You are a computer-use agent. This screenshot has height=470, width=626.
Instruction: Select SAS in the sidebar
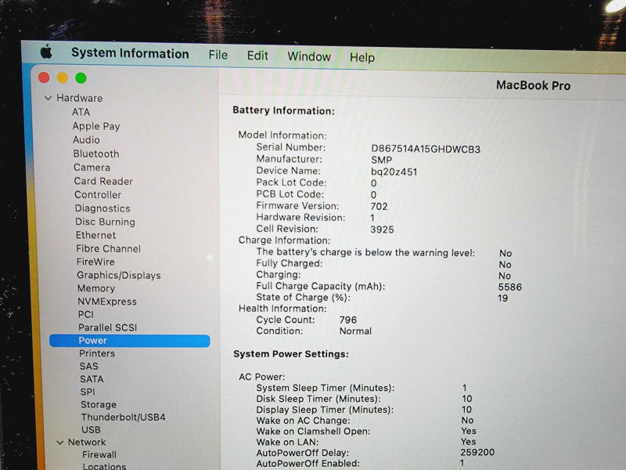89,367
